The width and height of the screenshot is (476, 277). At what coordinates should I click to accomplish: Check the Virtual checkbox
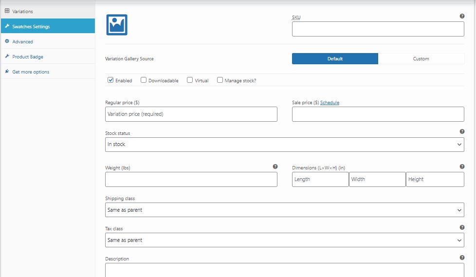point(190,80)
